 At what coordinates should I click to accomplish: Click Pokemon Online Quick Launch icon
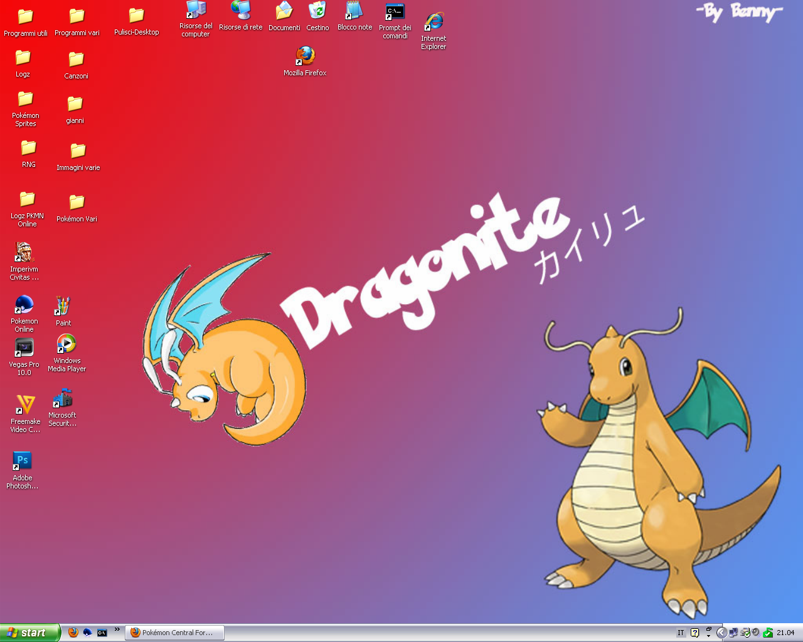click(x=88, y=633)
